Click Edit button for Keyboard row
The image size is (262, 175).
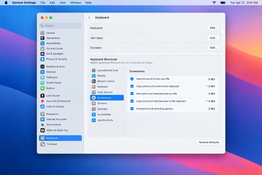213,28
